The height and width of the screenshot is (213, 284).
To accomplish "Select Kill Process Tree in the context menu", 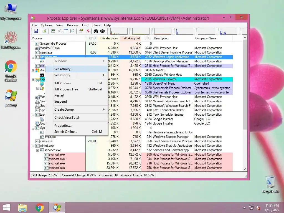I will [x=77, y=89].
